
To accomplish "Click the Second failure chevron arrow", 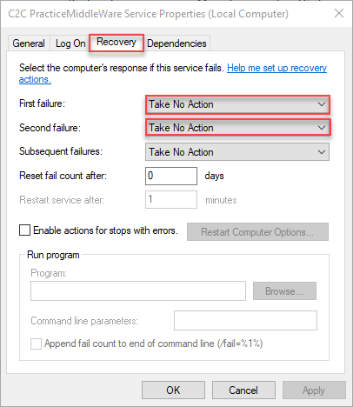I will click(322, 128).
